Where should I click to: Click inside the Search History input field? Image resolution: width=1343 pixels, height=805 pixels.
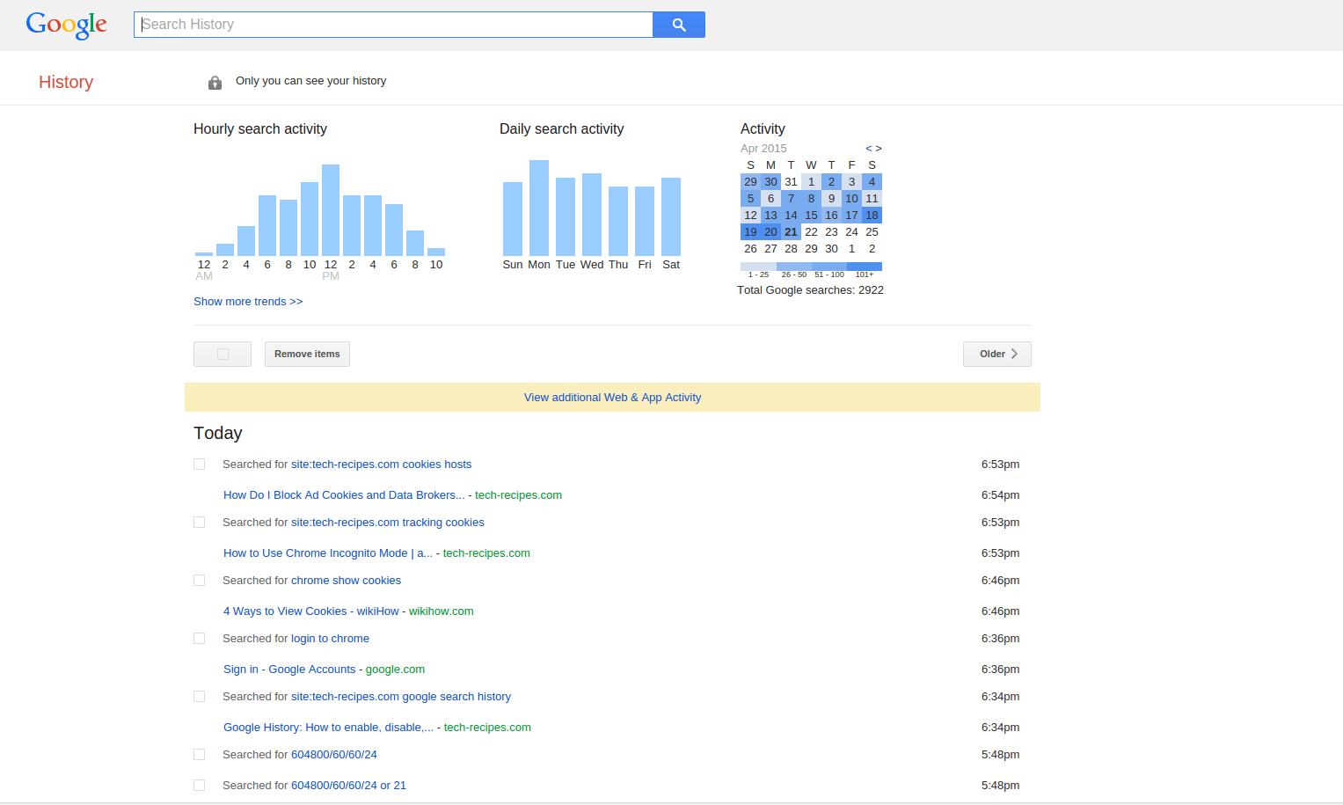point(393,24)
